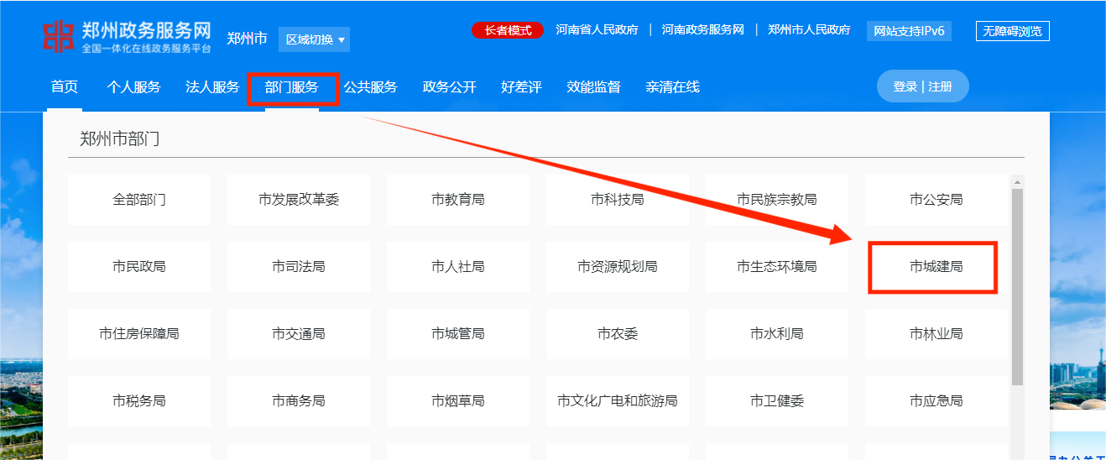Click the 郑州政务服务网 logo icon
Image resolution: width=1106 pixels, height=460 pixels.
pos(59,35)
